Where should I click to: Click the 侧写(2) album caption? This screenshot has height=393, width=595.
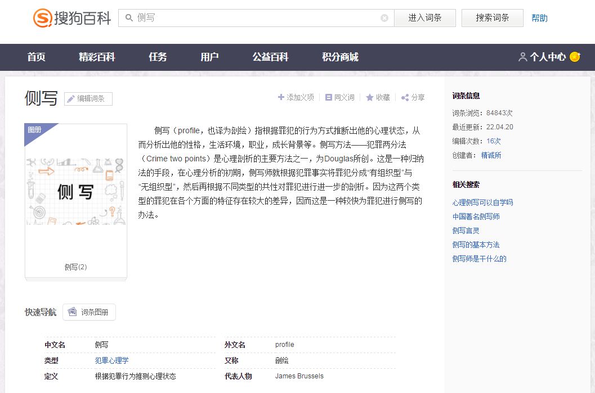[x=75, y=267]
